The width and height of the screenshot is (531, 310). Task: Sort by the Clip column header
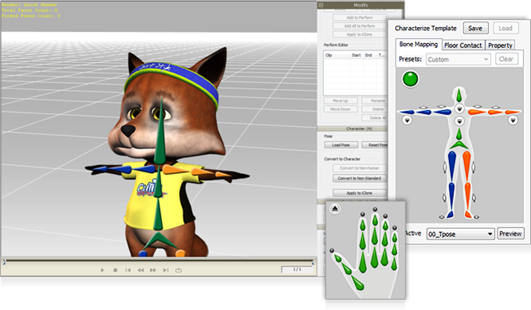pos(328,55)
